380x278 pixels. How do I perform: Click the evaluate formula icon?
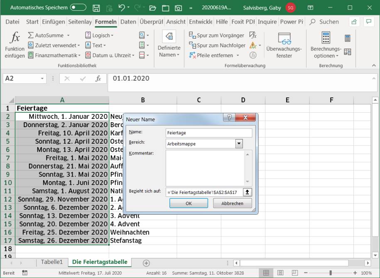[x=253, y=56]
